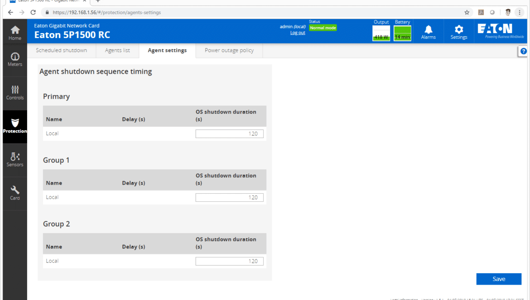Click the Agent shutdown sequence timing title
The image size is (530, 300).
[x=96, y=71]
